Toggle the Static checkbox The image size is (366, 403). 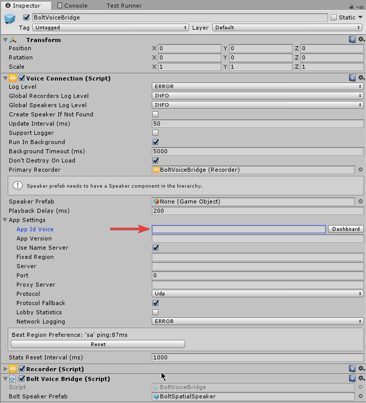pos(334,17)
